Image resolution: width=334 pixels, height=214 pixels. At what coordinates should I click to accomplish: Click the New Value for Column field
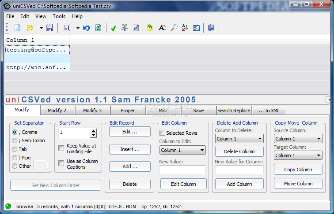pos(239,170)
